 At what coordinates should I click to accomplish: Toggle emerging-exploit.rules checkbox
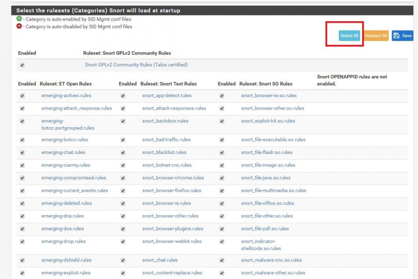click(x=22, y=273)
